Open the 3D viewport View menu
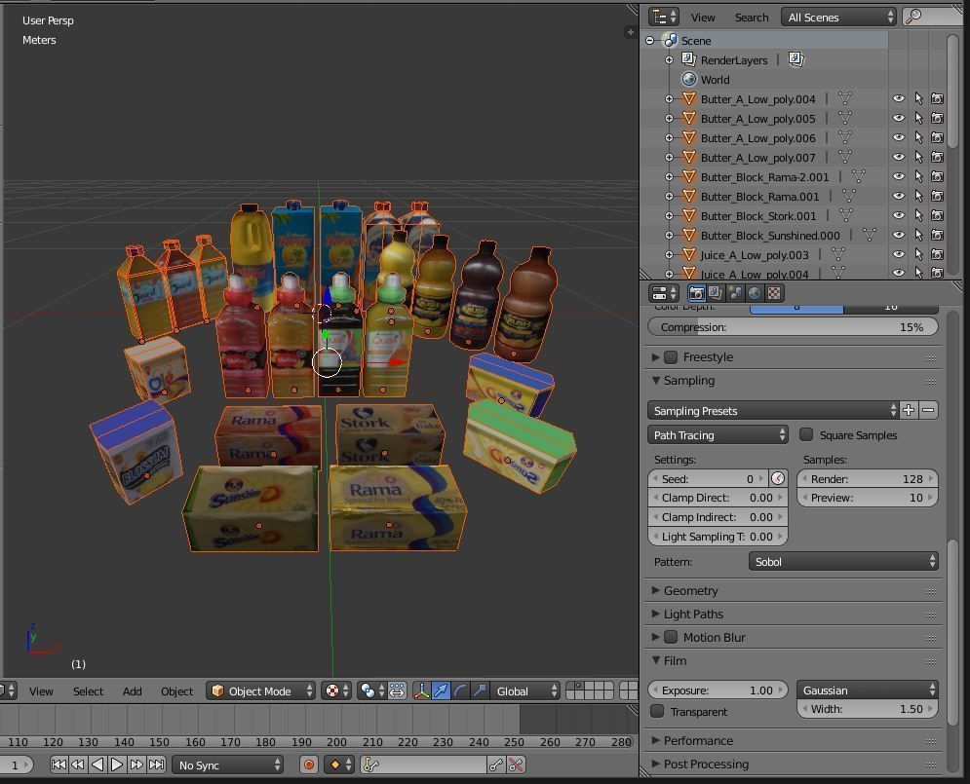 [41, 691]
